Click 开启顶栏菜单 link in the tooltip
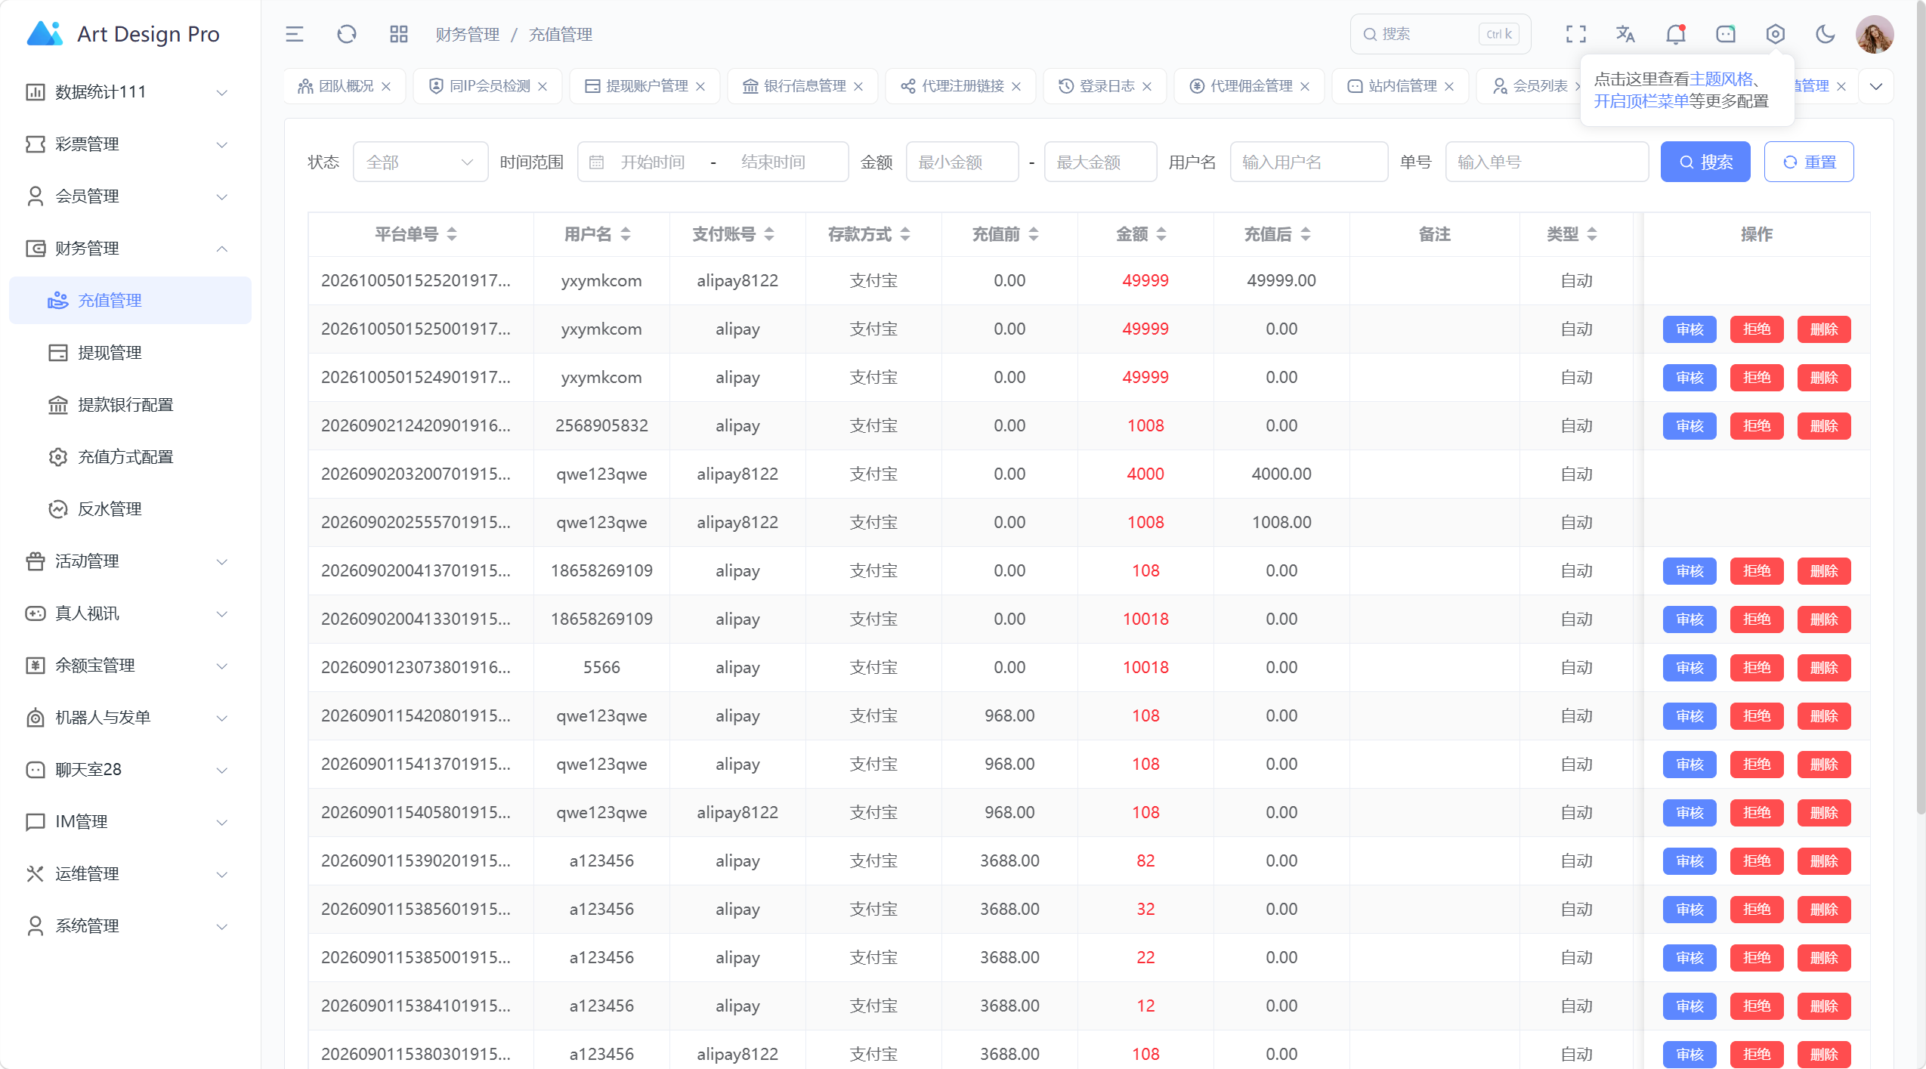 point(1641,101)
